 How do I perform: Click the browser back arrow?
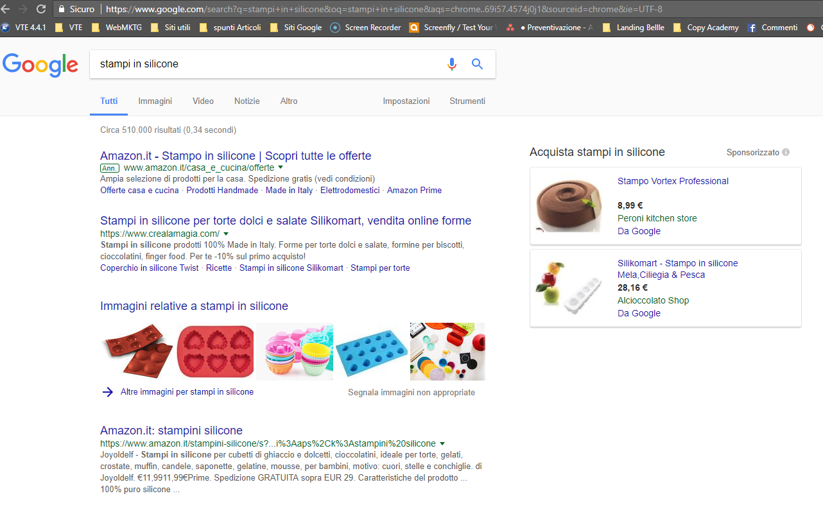coord(6,9)
